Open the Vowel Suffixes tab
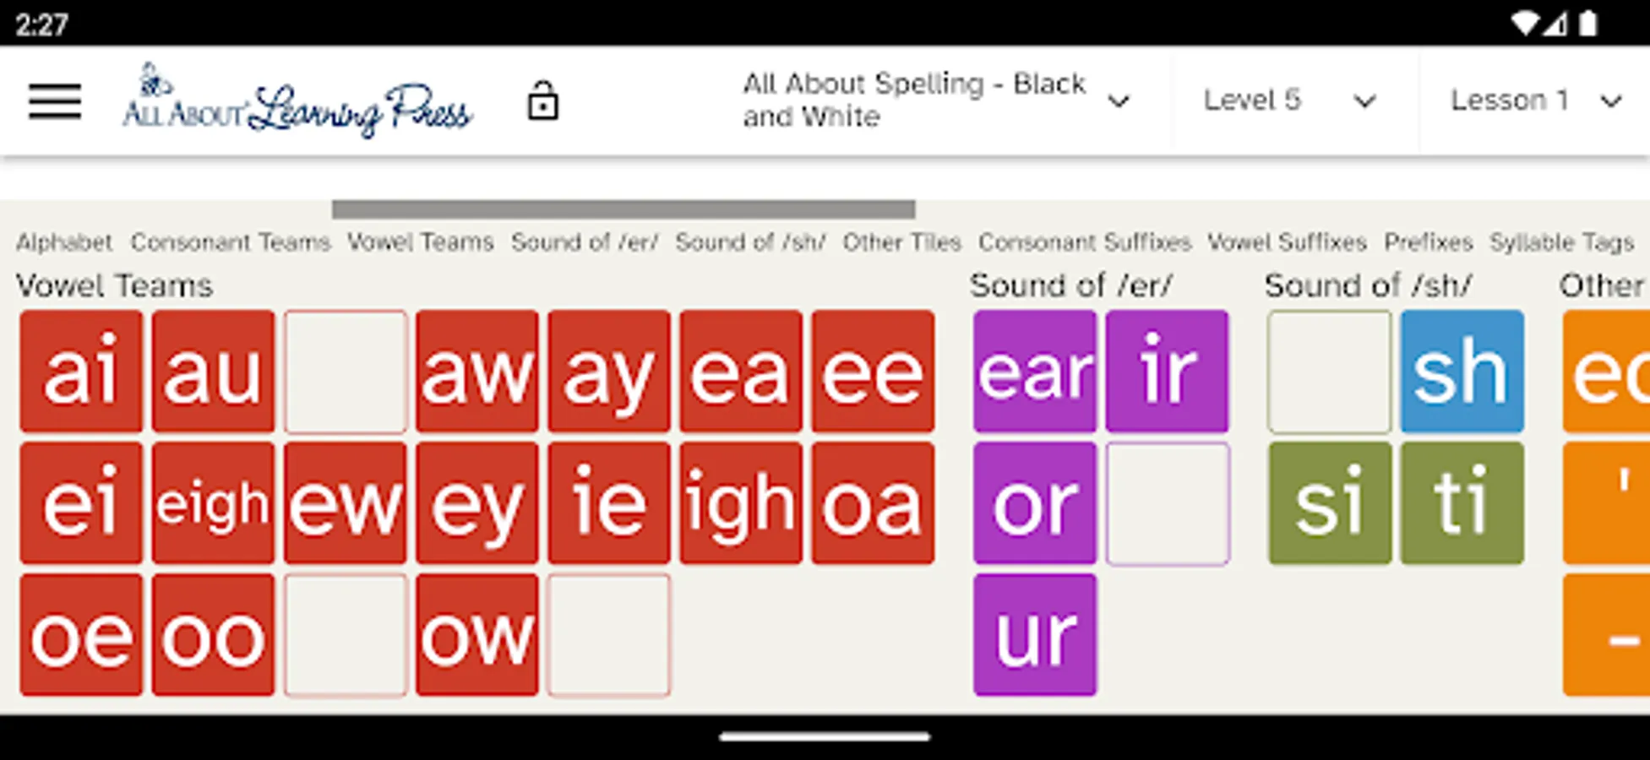This screenshot has height=760, width=1650. 1287,242
